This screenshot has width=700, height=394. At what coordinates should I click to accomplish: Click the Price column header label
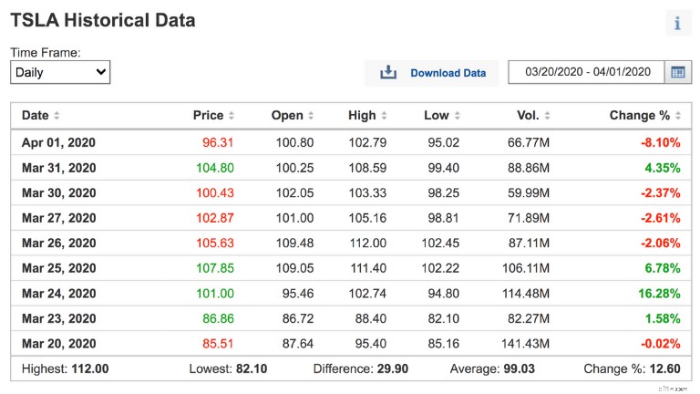(x=208, y=115)
